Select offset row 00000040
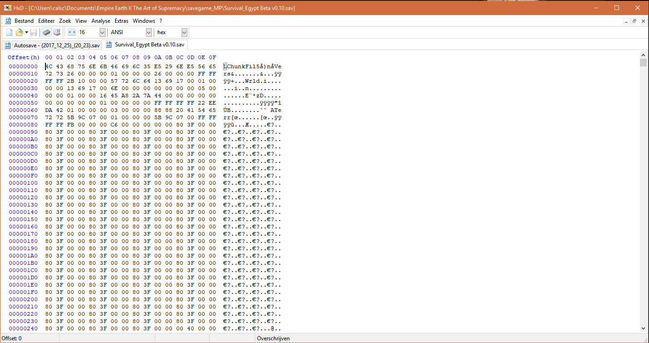 tap(23, 96)
